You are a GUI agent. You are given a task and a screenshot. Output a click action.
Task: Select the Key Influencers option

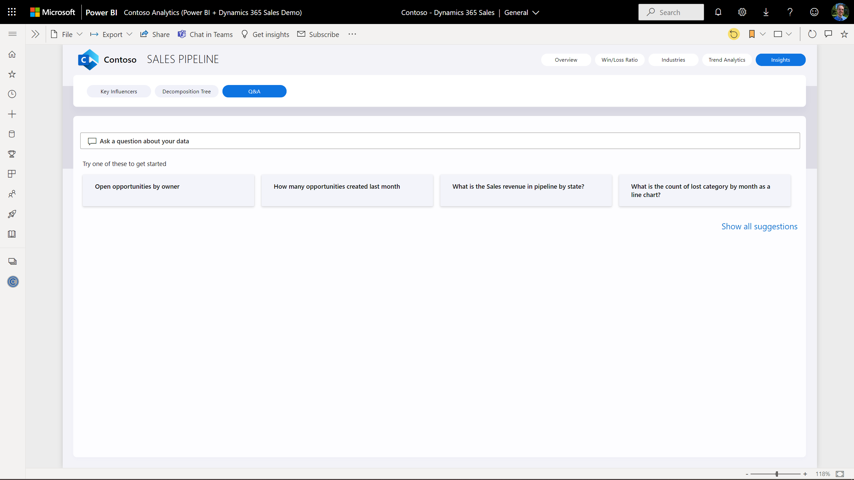click(118, 91)
